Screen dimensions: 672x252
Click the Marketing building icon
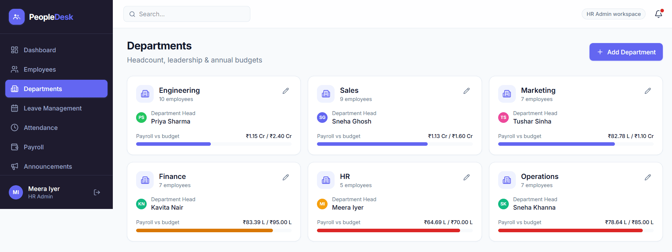point(507,94)
